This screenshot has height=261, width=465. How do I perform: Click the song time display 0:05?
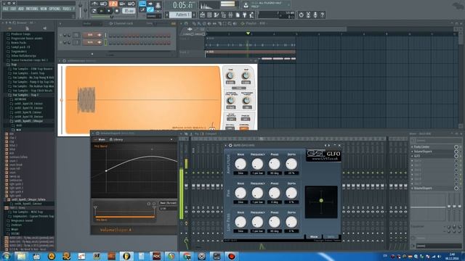point(183,5)
